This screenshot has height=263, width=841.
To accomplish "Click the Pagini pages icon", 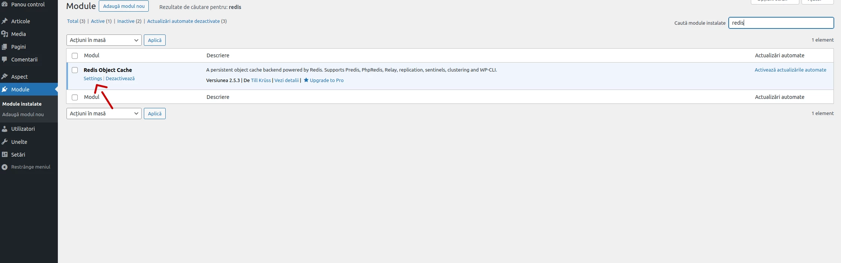I will click(x=5, y=47).
